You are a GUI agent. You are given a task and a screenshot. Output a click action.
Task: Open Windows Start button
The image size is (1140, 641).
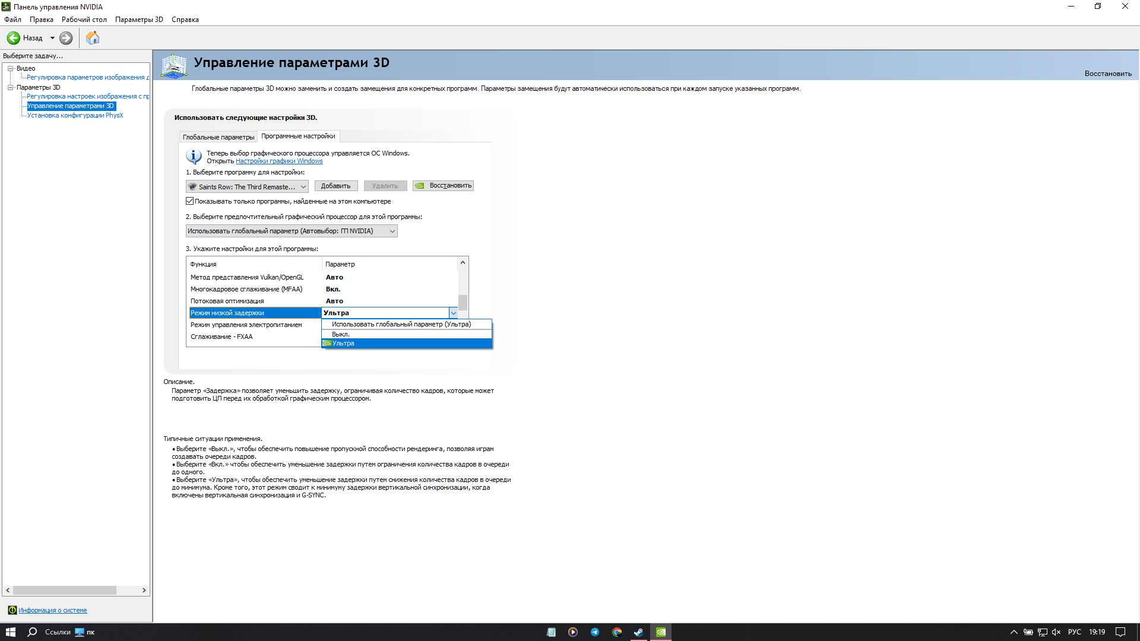click(x=11, y=632)
